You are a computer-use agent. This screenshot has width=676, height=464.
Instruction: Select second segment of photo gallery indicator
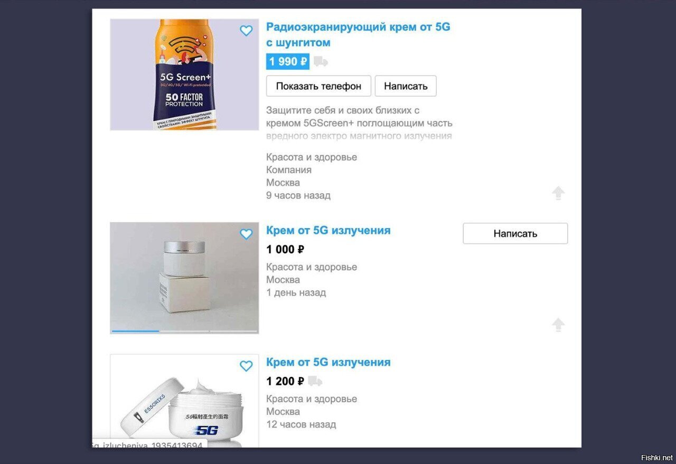click(x=184, y=332)
